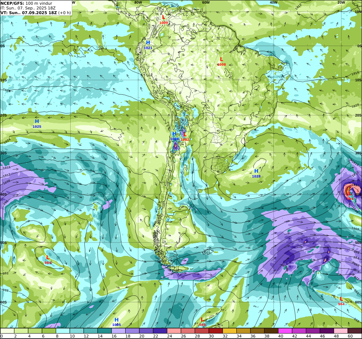The width and height of the screenshot is (362, 339).
Task: Select the H 1005 high pressure marker
Action: pyautogui.click(x=117, y=322)
